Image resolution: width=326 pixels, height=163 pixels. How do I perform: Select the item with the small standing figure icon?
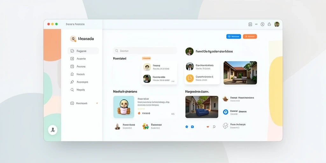(125, 126)
